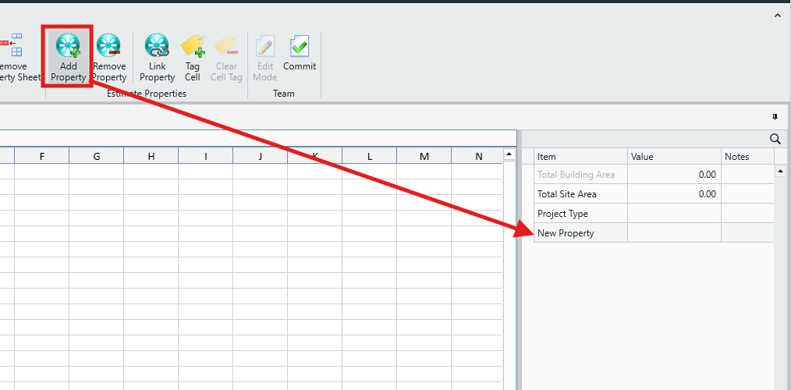
Task: Click the New Property value cell
Action: (x=674, y=233)
